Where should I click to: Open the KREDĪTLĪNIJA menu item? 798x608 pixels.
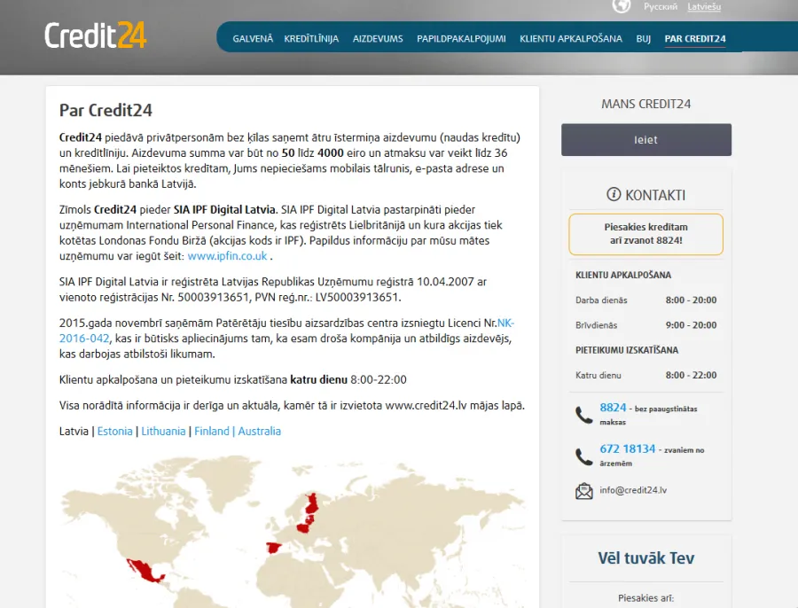pos(311,39)
